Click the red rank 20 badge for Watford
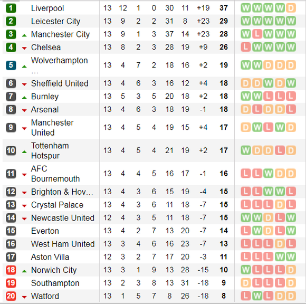The height and width of the screenshot is (304, 306). coord(11,296)
